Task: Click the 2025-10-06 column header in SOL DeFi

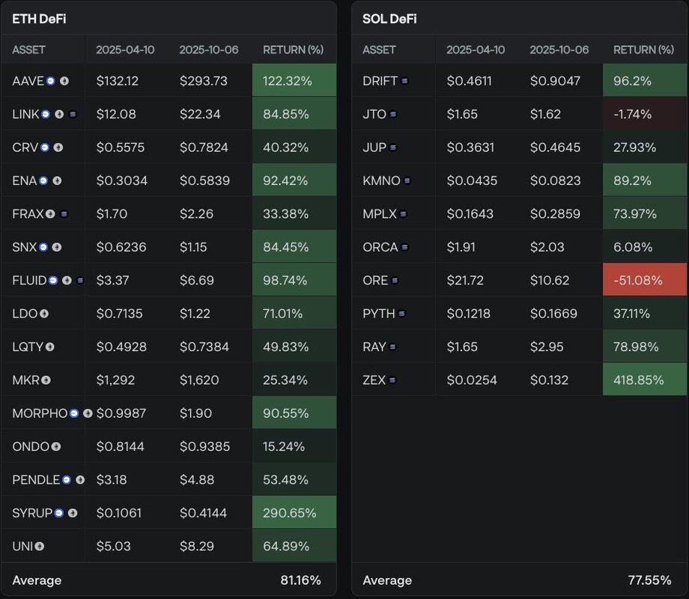Action: 559,50
